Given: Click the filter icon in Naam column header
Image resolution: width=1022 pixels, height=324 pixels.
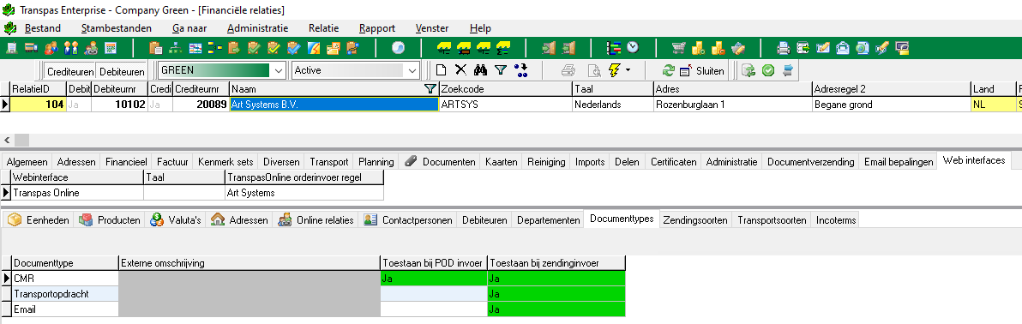Looking at the screenshot, I should pyautogui.click(x=430, y=88).
